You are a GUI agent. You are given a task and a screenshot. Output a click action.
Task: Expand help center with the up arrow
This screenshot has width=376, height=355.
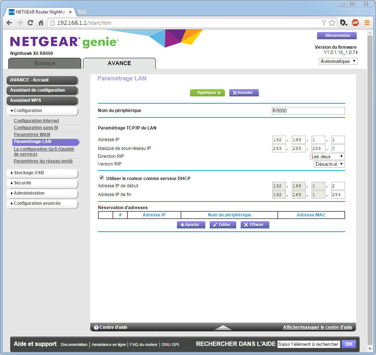tap(223, 327)
